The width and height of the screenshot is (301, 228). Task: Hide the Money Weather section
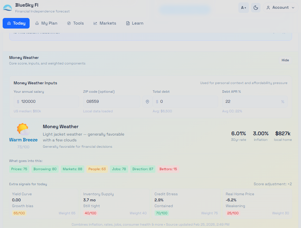tap(285, 60)
